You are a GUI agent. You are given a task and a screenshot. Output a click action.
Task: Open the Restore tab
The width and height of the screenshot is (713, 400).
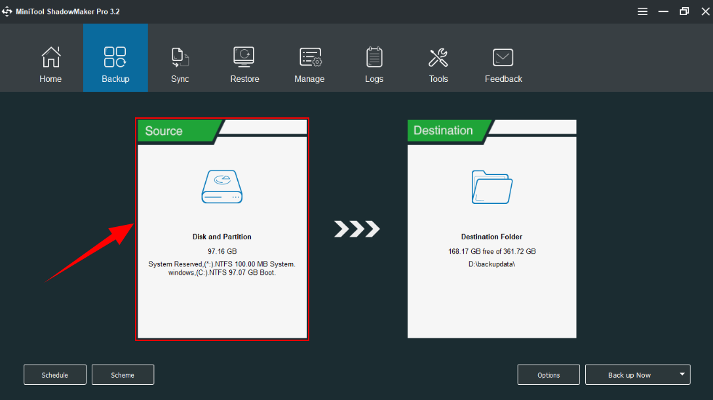[244, 58]
